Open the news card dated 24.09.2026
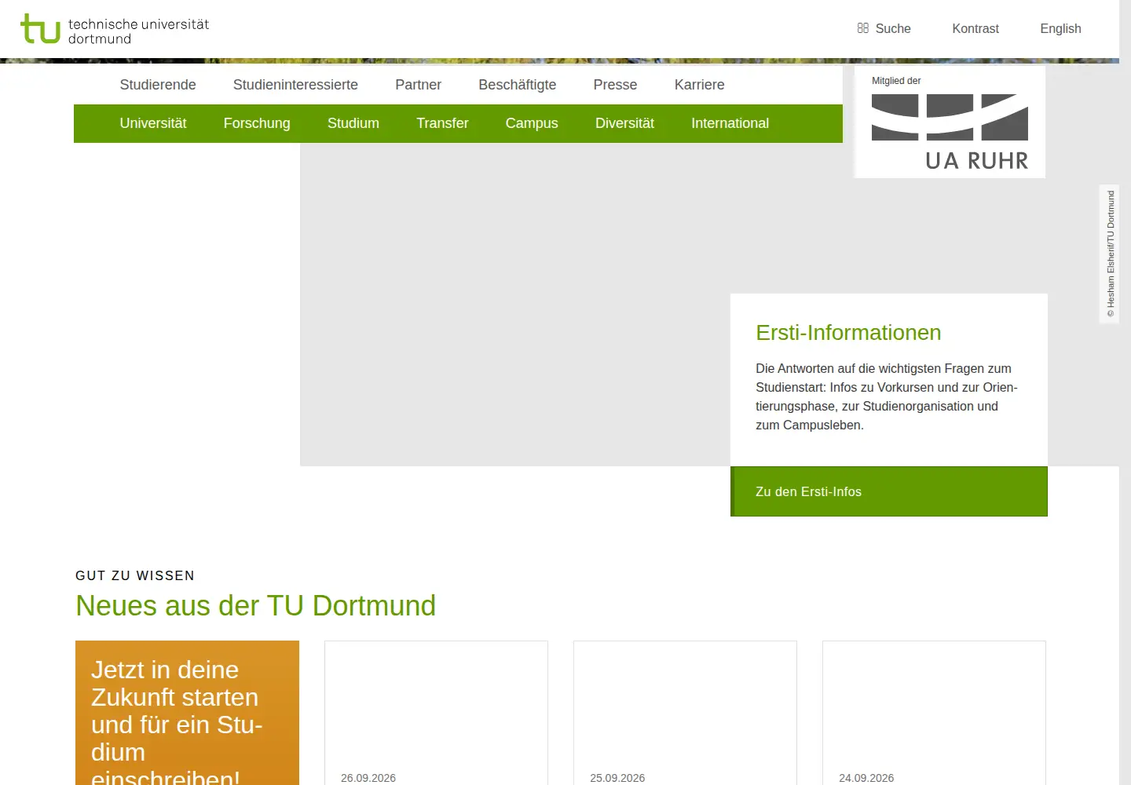This screenshot has height=785, width=1131. click(x=934, y=713)
